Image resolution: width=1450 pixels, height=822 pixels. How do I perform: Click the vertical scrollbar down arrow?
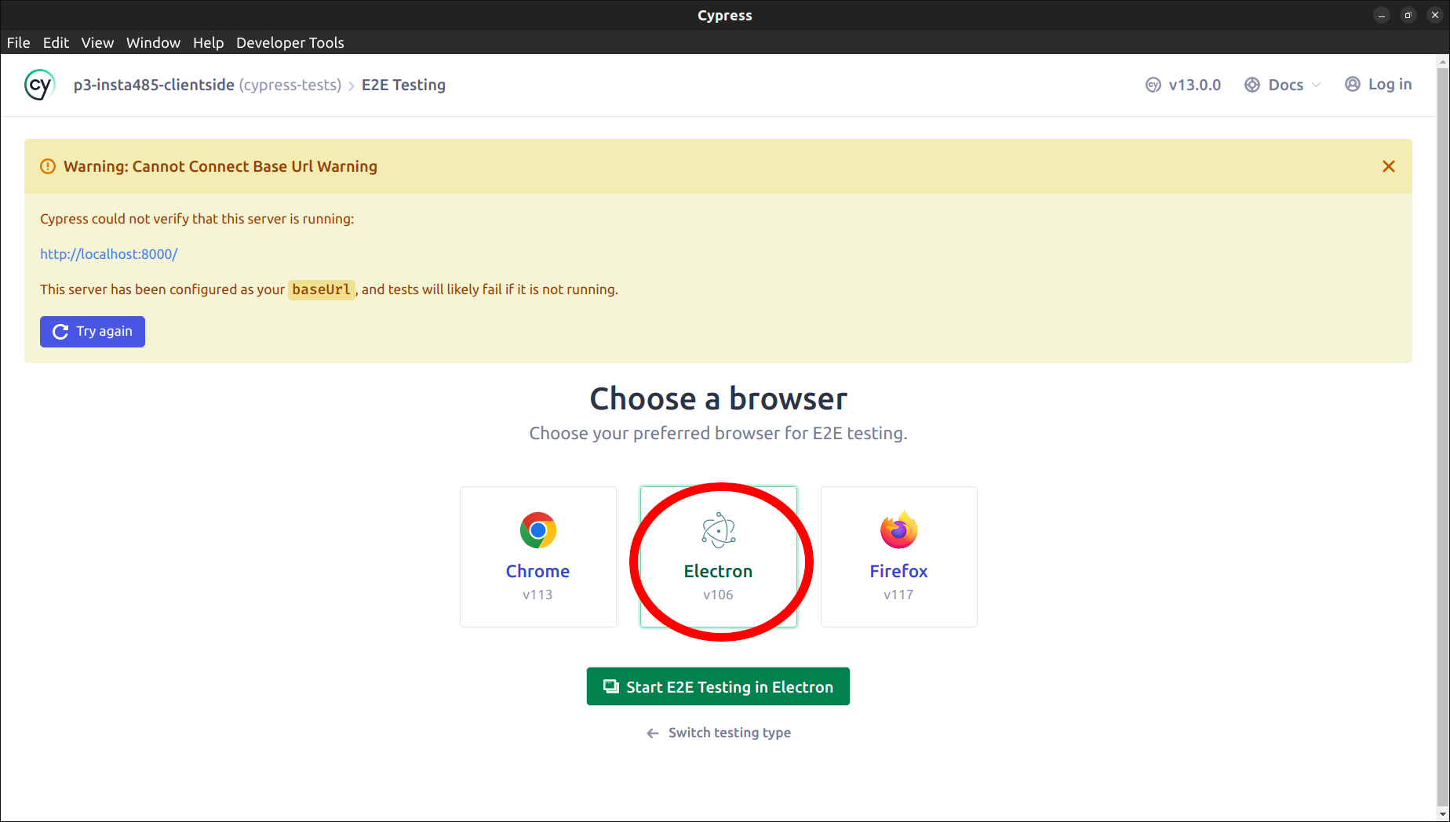(x=1443, y=815)
